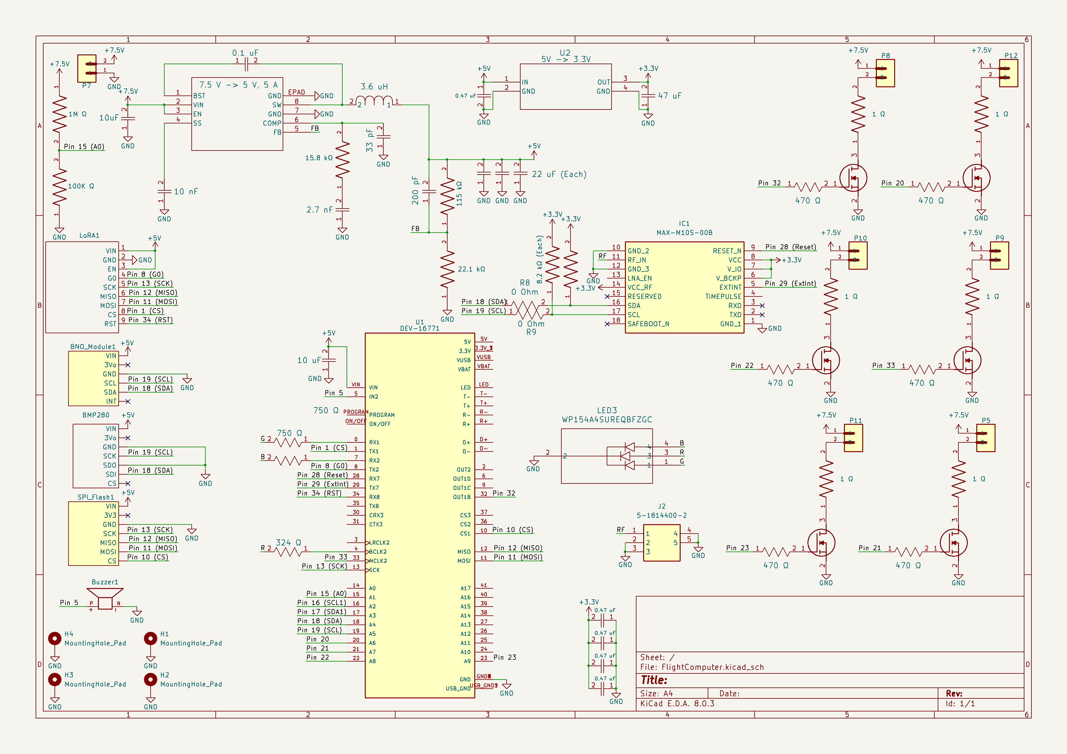
Task: Click the P12 connector symbol
Action: point(1009,73)
